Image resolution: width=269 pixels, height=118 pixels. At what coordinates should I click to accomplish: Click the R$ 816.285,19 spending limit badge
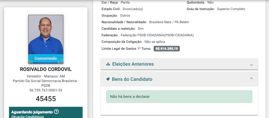pyautogui.click(x=167, y=49)
